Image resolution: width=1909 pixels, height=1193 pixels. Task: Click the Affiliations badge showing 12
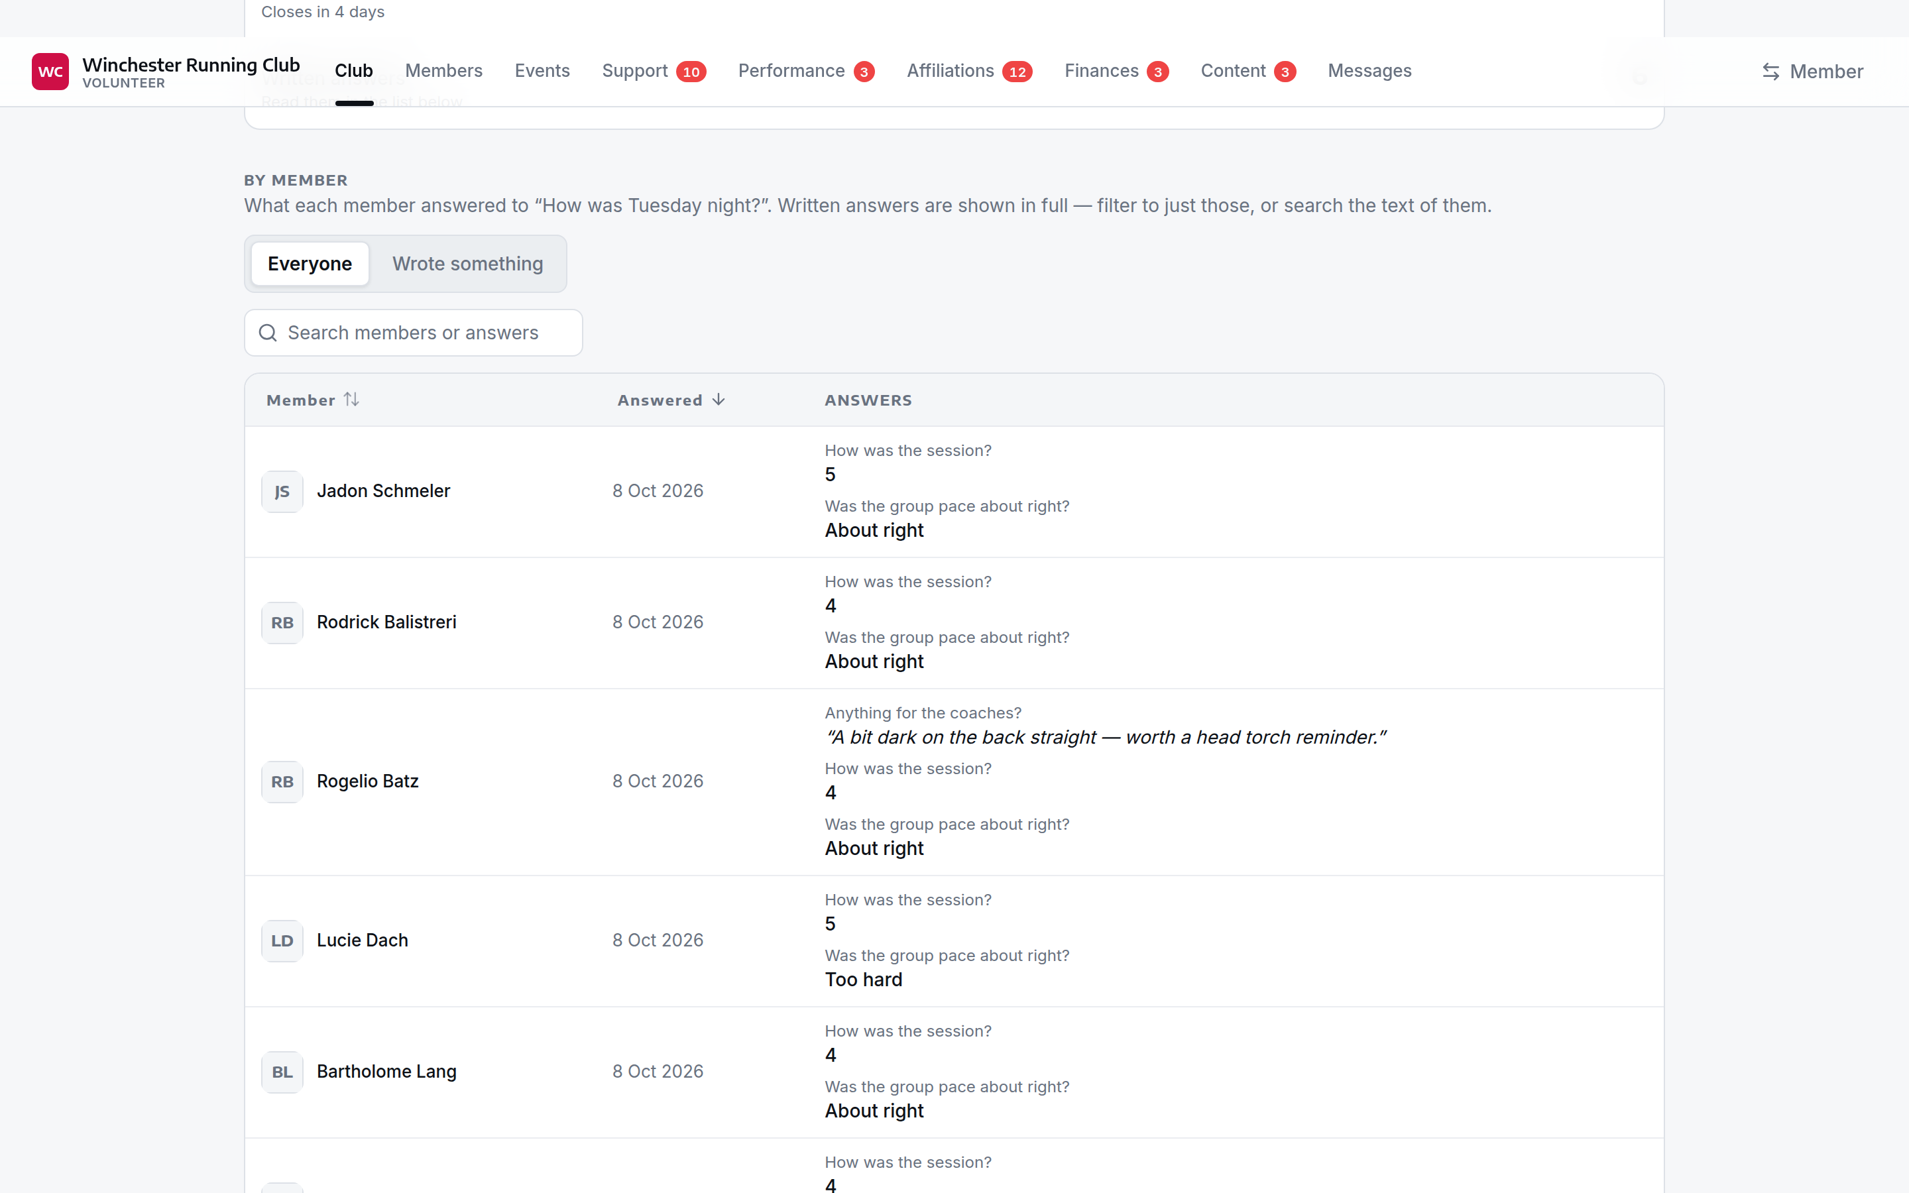coord(1017,72)
